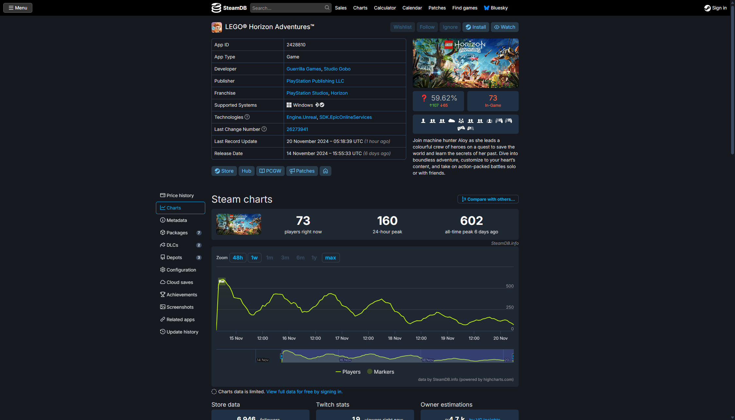Click the game header capsule image

(465, 63)
